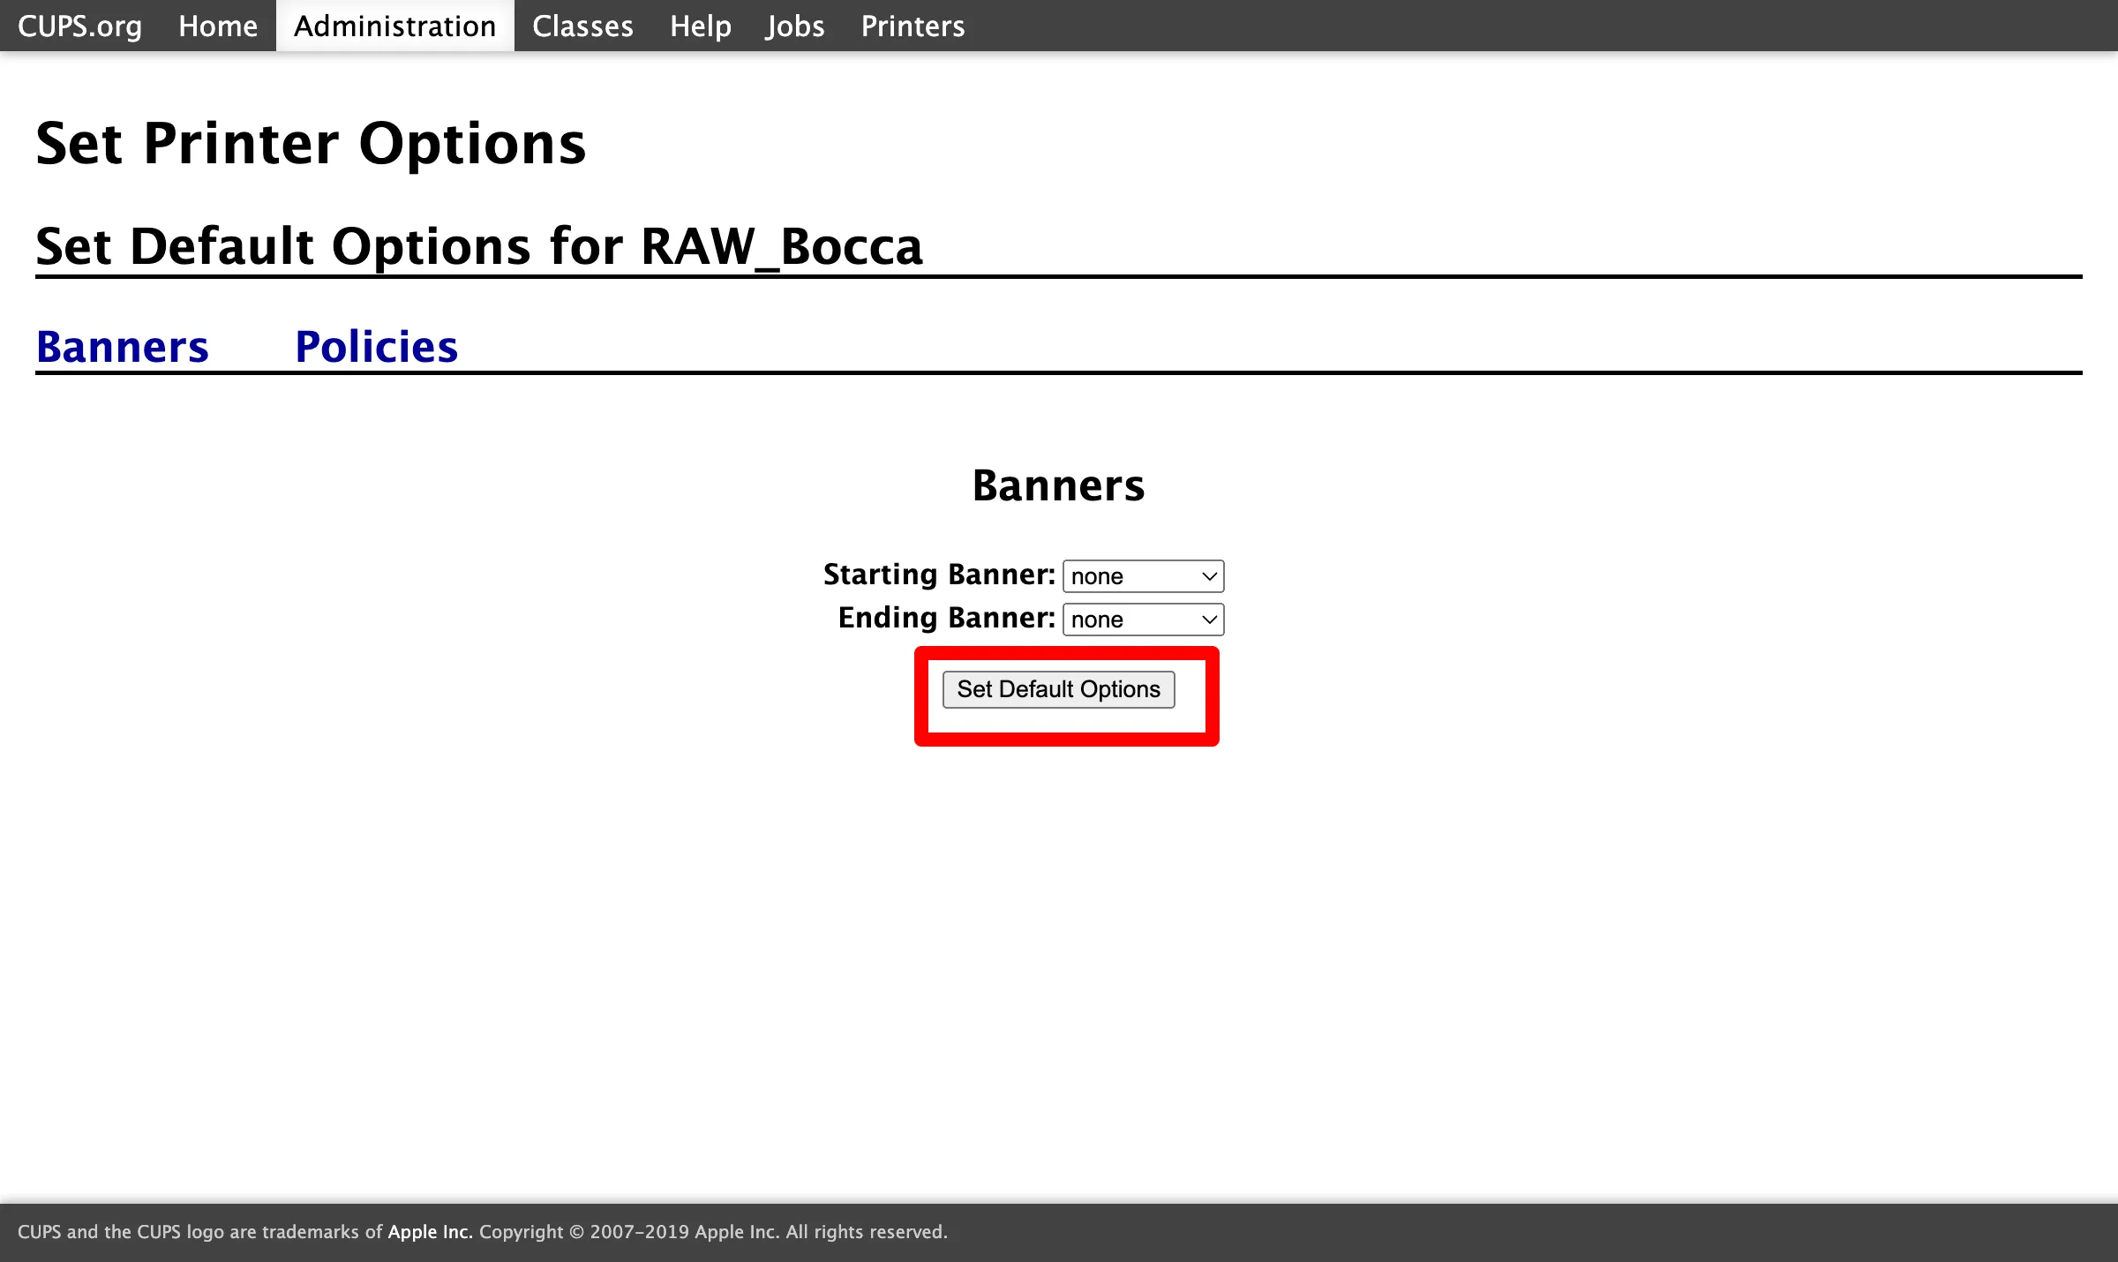2118x1262 pixels.
Task: Go to the Home tab
Action: [218, 26]
